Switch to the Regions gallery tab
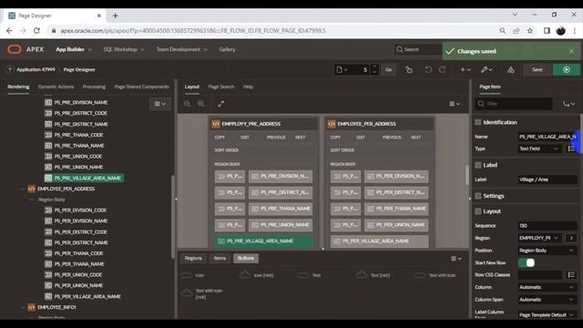583x328 pixels. [x=193, y=259]
